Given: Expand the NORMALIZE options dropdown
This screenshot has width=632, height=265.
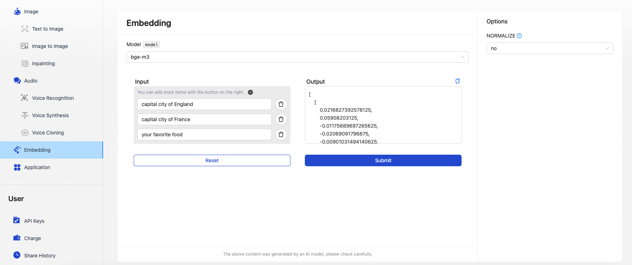Looking at the screenshot, I should (x=549, y=48).
